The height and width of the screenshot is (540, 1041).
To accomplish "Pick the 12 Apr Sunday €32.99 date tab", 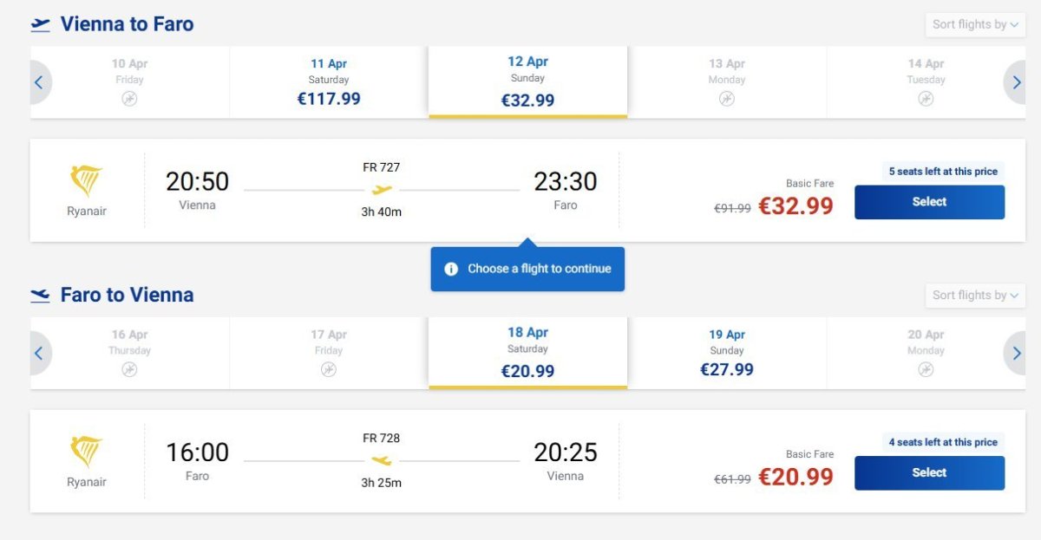I will pos(527,82).
